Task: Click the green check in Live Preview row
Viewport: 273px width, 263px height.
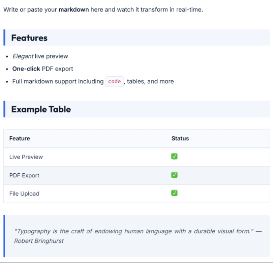Action: pyautogui.click(x=174, y=156)
